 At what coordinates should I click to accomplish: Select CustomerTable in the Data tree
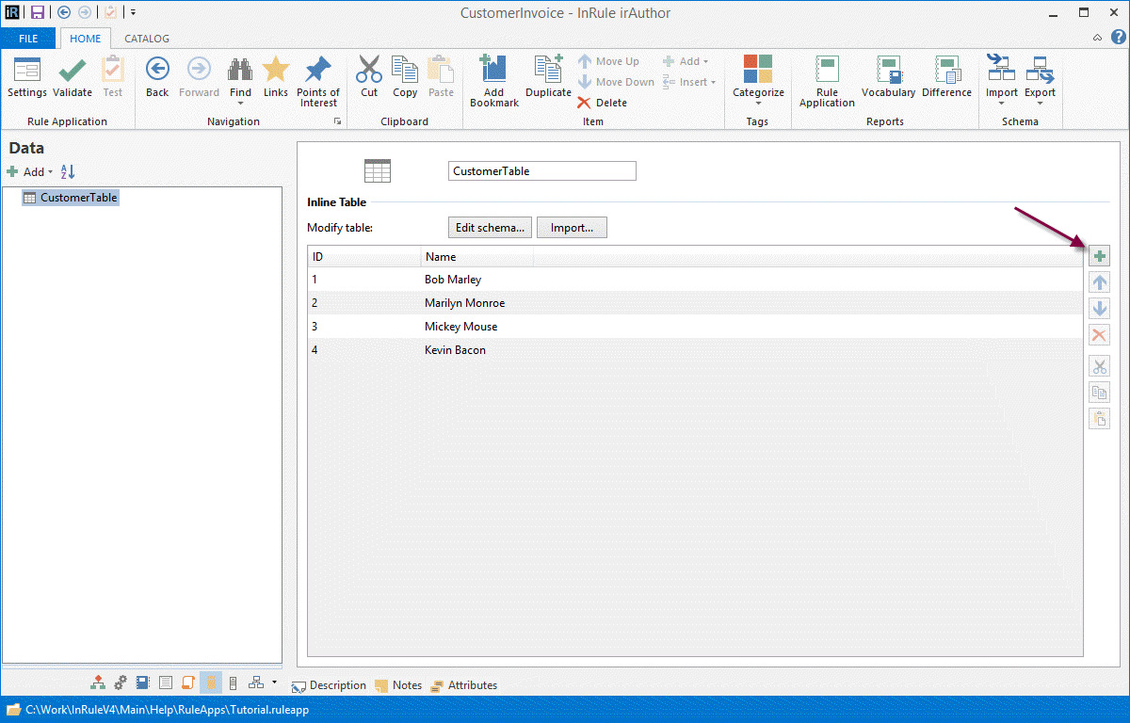(x=78, y=198)
